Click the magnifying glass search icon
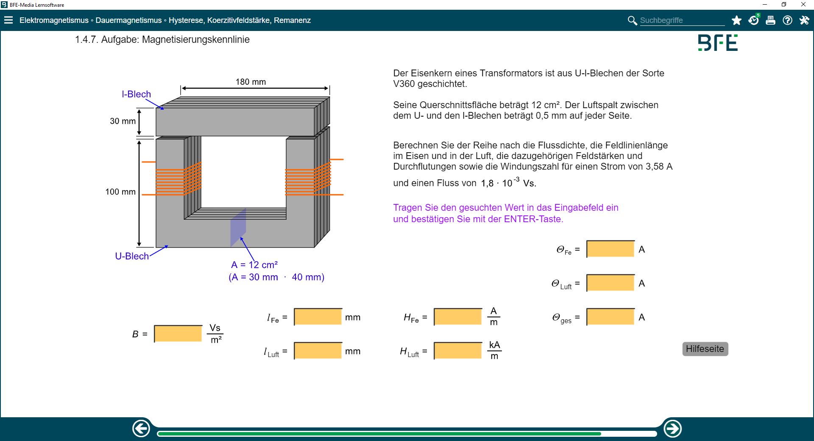 [x=632, y=20]
